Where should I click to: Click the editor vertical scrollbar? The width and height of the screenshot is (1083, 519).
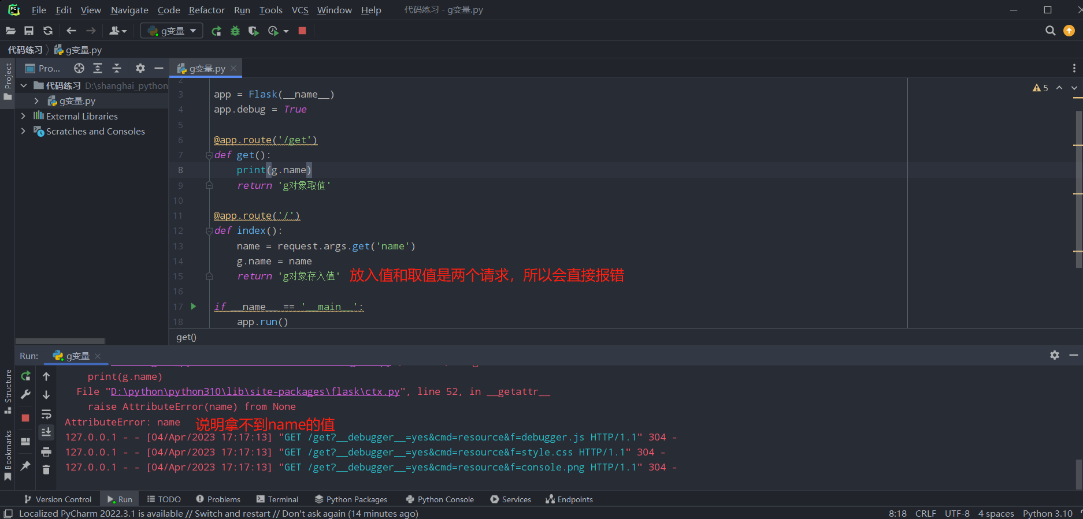[1078, 189]
